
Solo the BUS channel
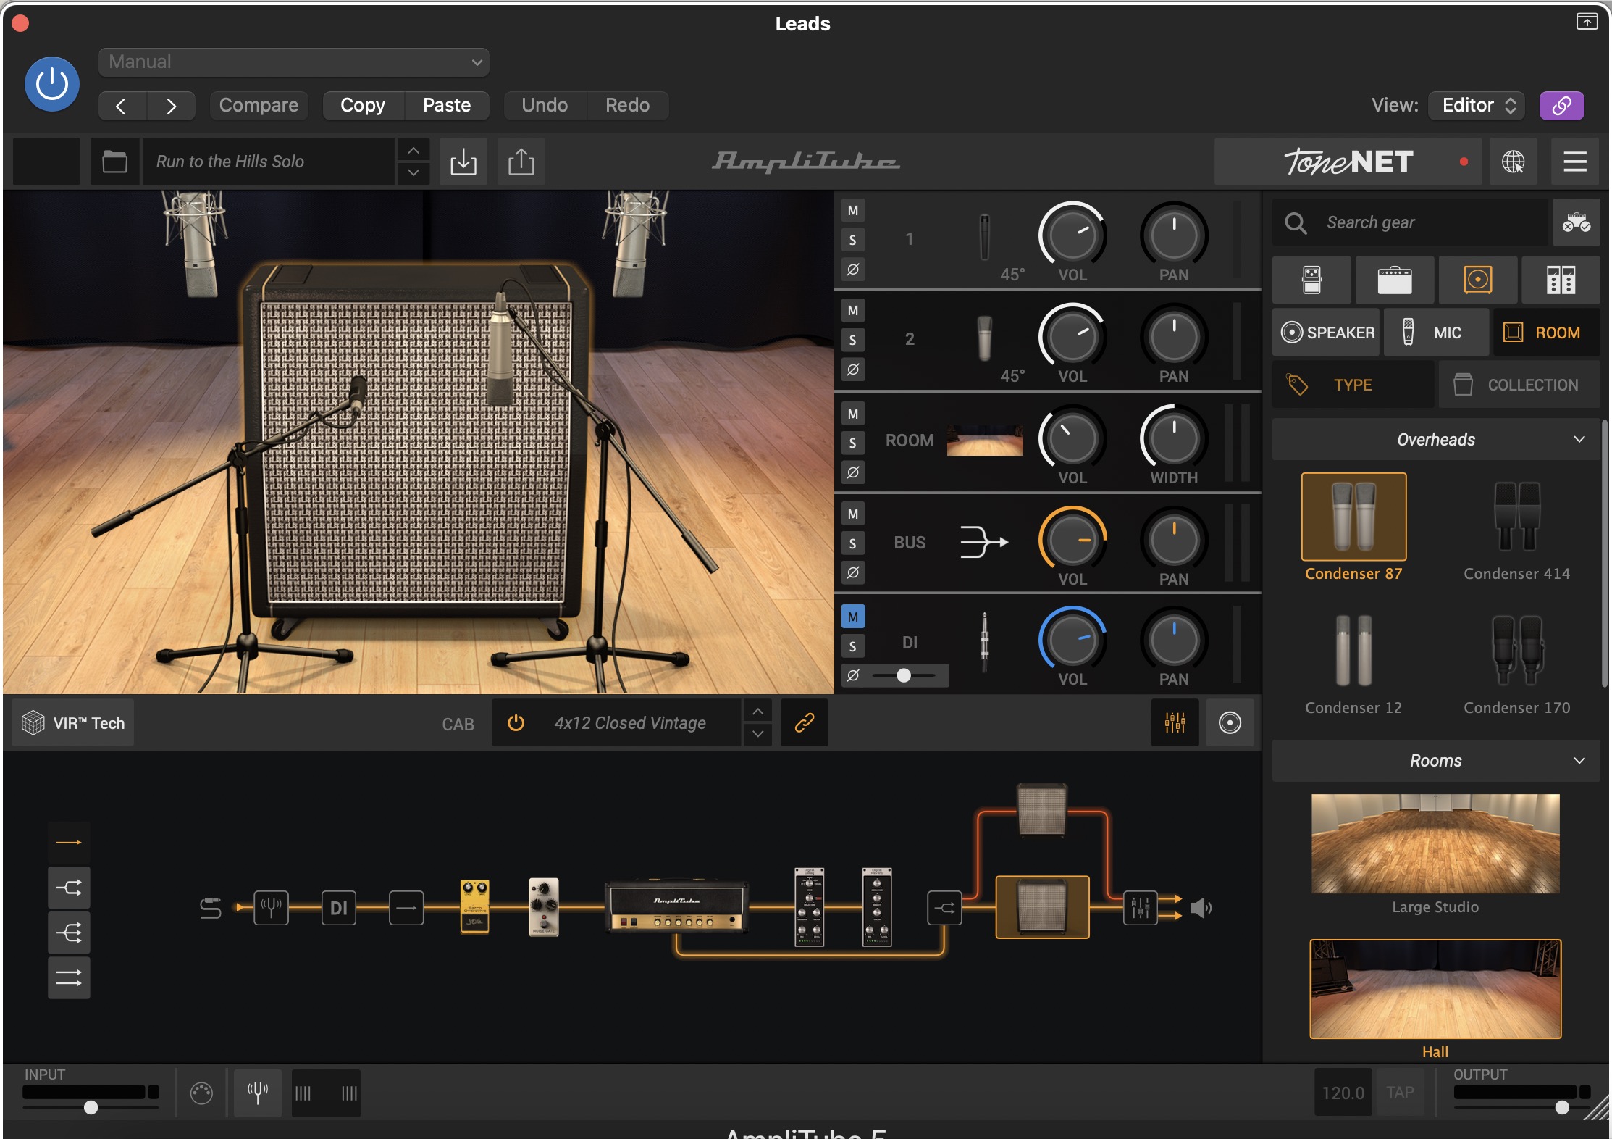pyautogui.click(x=853, y=543)
